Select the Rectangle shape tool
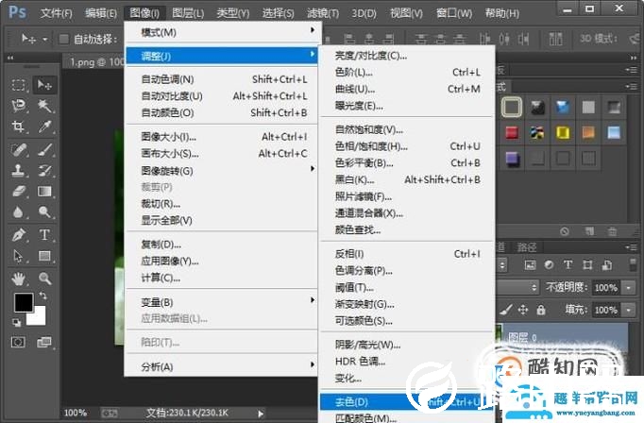 click(x=44, y=256)
